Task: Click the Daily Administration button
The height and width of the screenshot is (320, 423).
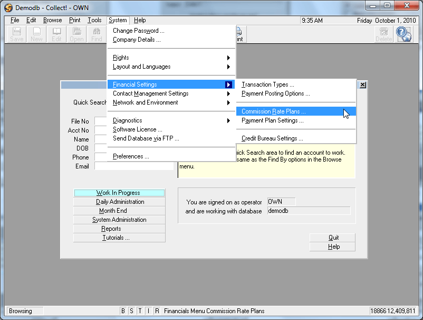Action: click(x=119, y=202)
